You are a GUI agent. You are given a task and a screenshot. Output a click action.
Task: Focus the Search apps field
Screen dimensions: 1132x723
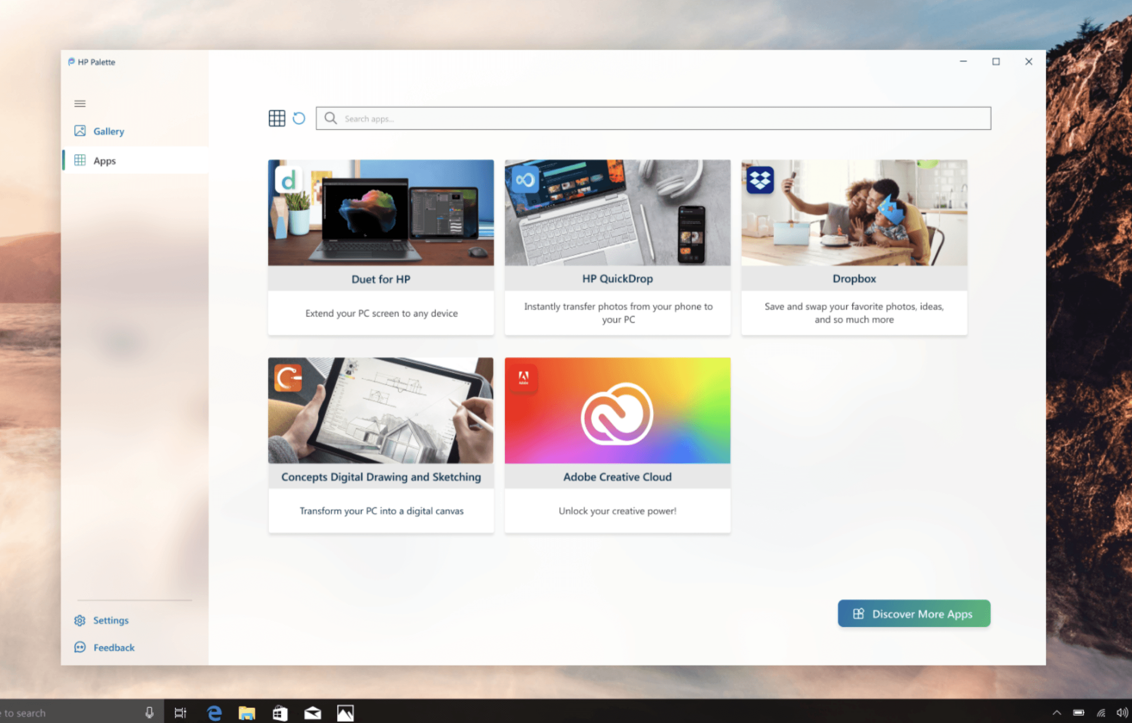[x=653, y=118]
